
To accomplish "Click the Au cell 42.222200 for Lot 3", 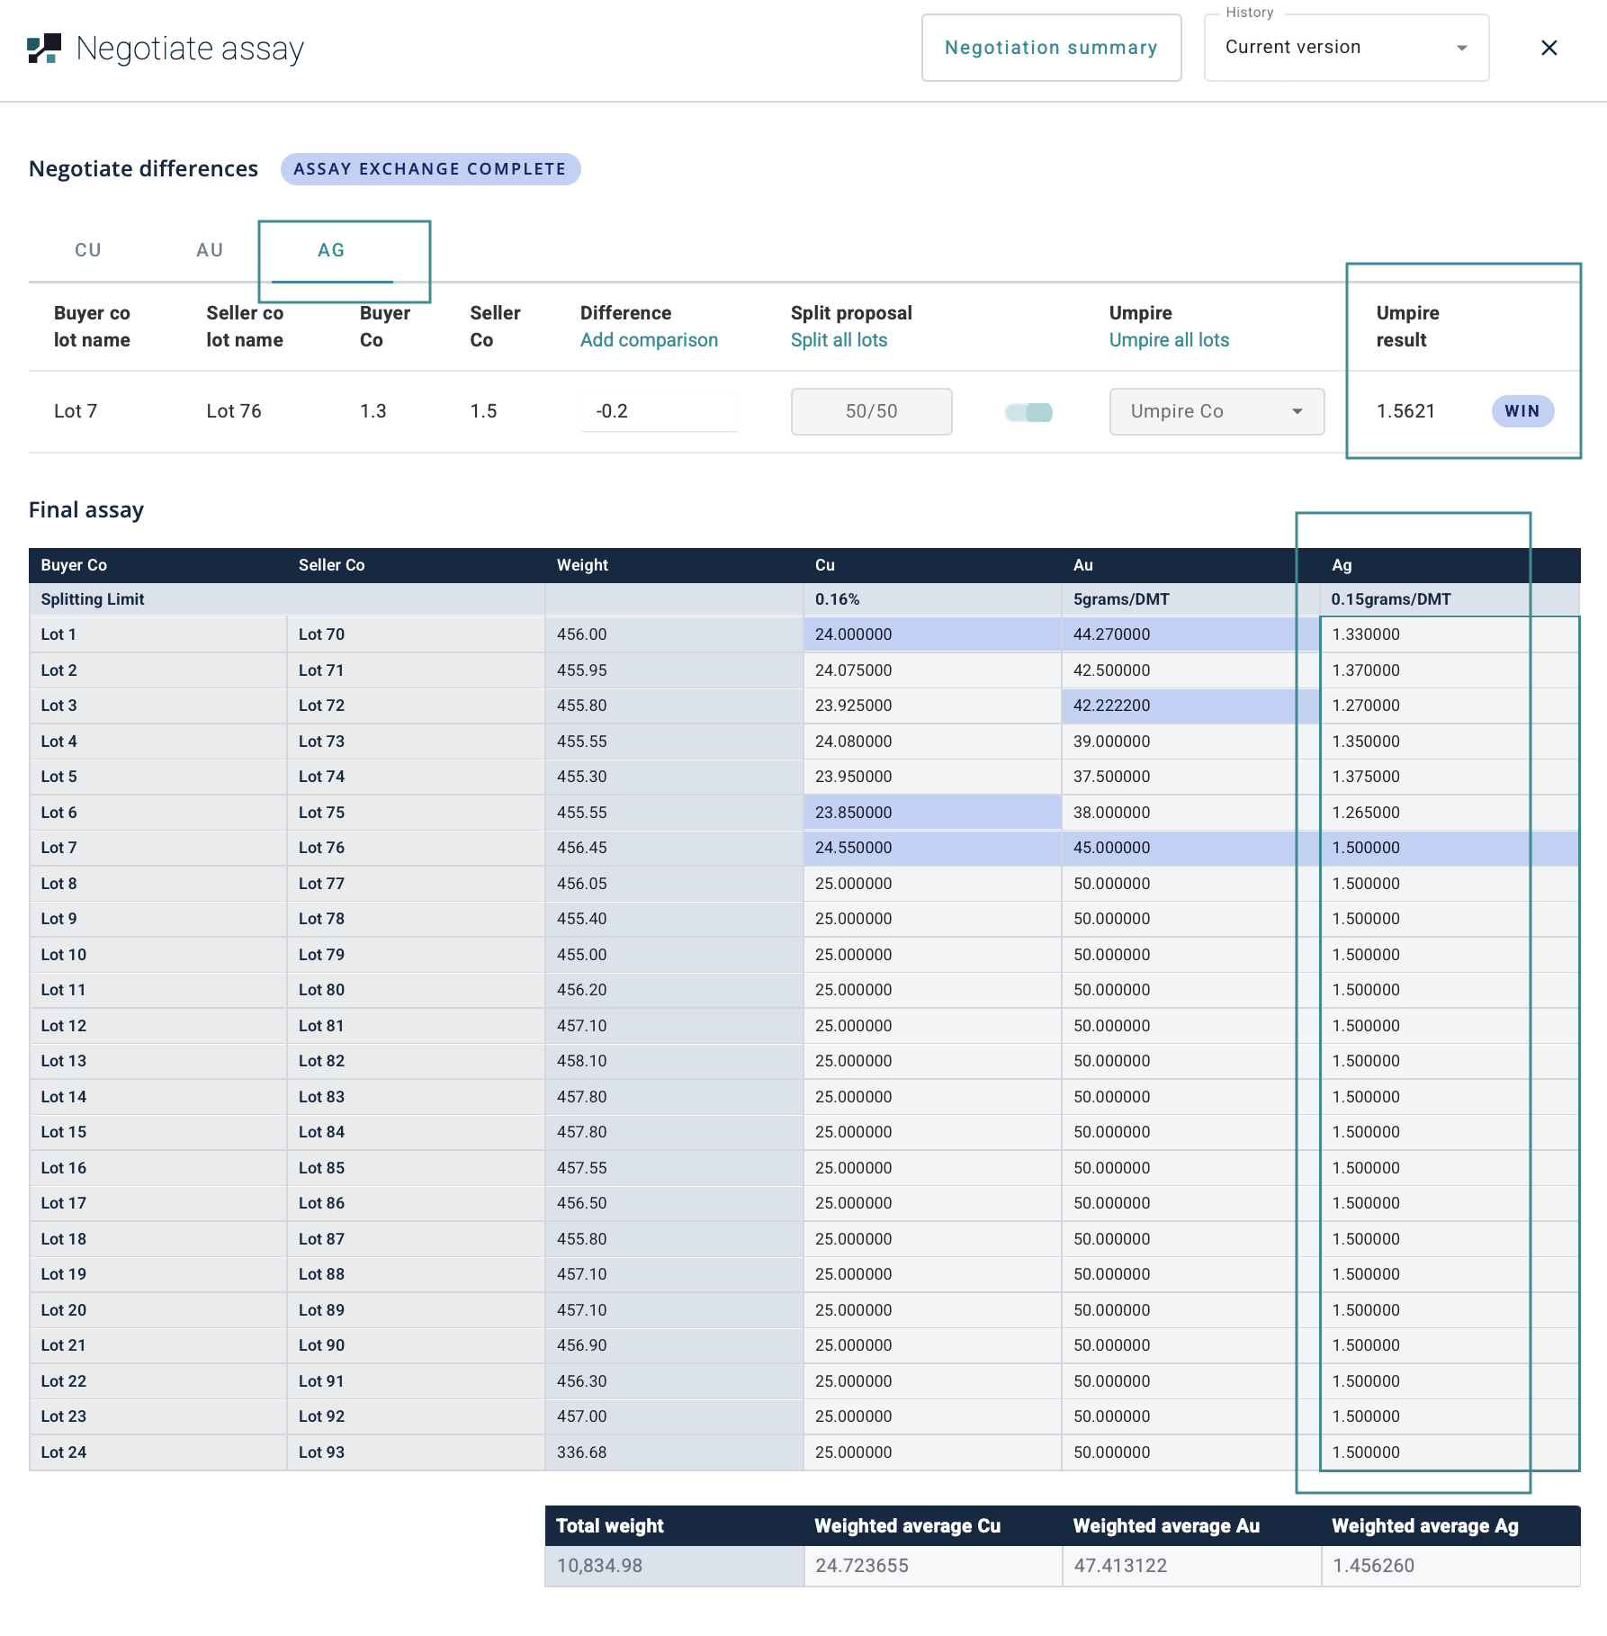I will [x=1111, y=706].
